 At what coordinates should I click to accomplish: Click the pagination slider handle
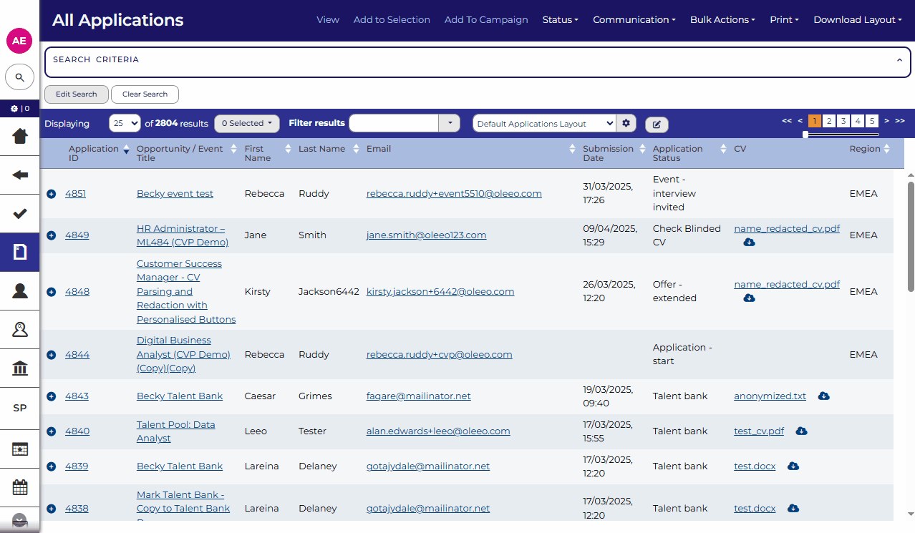(805, 134)
